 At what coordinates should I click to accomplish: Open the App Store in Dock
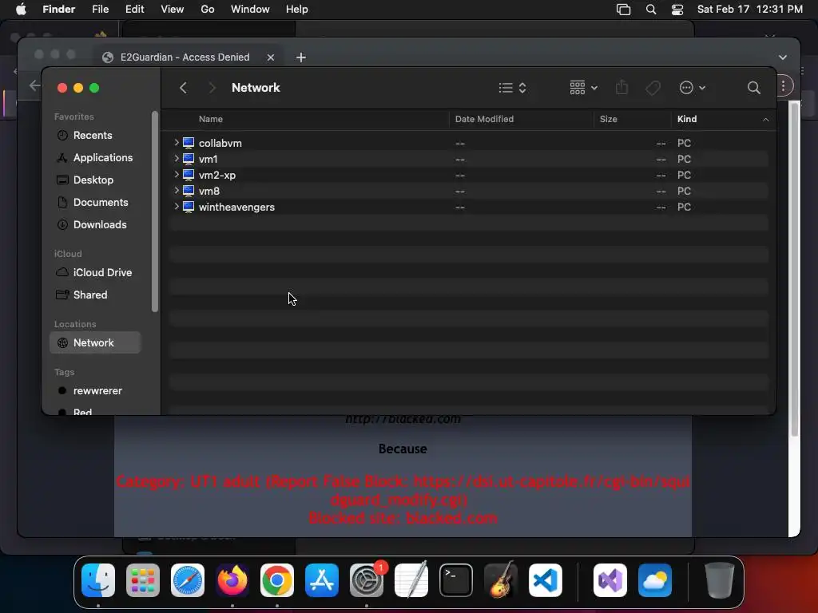coord(322,580)
